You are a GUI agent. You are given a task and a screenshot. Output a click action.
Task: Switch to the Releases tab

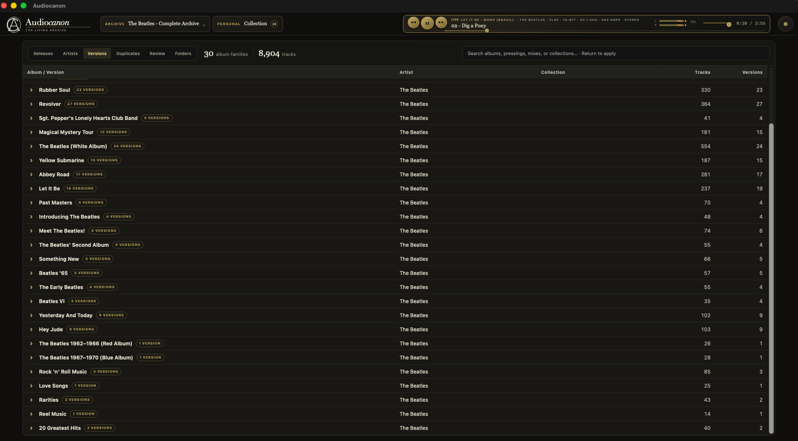[43, 54]
